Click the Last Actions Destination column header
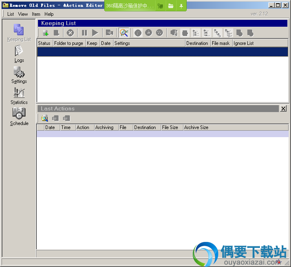The width and height of the screenshot is (291, 267). [x=147, y=127]
